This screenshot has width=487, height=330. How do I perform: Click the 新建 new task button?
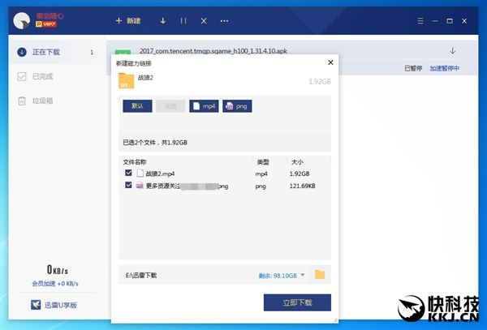click(x=128, y=21)
